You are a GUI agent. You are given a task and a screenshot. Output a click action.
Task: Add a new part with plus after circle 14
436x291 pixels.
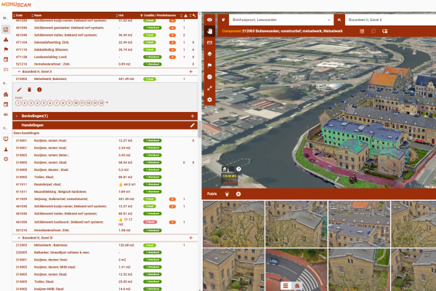[x=107, y=103]
